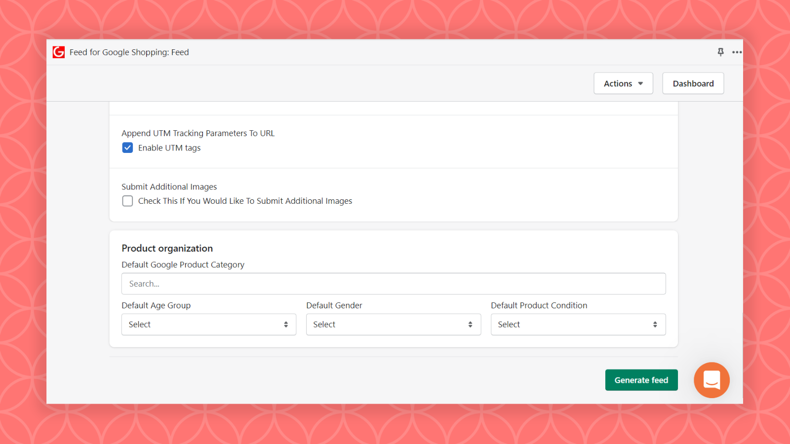Screen dimensions: 790x444
Task: Open the Actions dropdown menu
Action: coord(623,83)
